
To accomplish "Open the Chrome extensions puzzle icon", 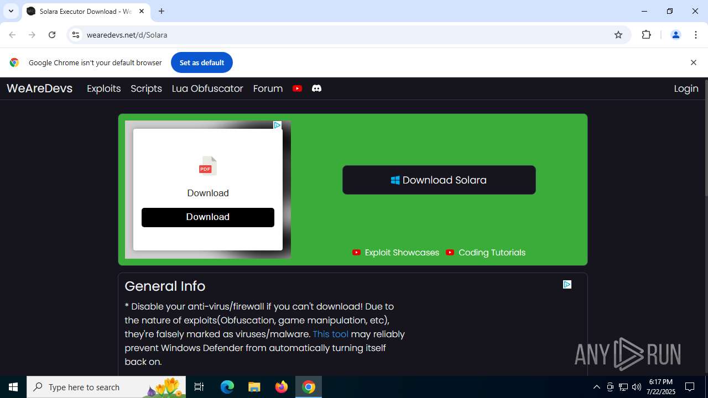I will (x=646, y=35).
